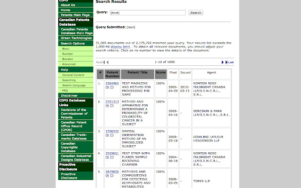This screenshot has width=301, height=188.
Task: Click the First page text link
Action: pyautogui.click(x=99, y=63)
